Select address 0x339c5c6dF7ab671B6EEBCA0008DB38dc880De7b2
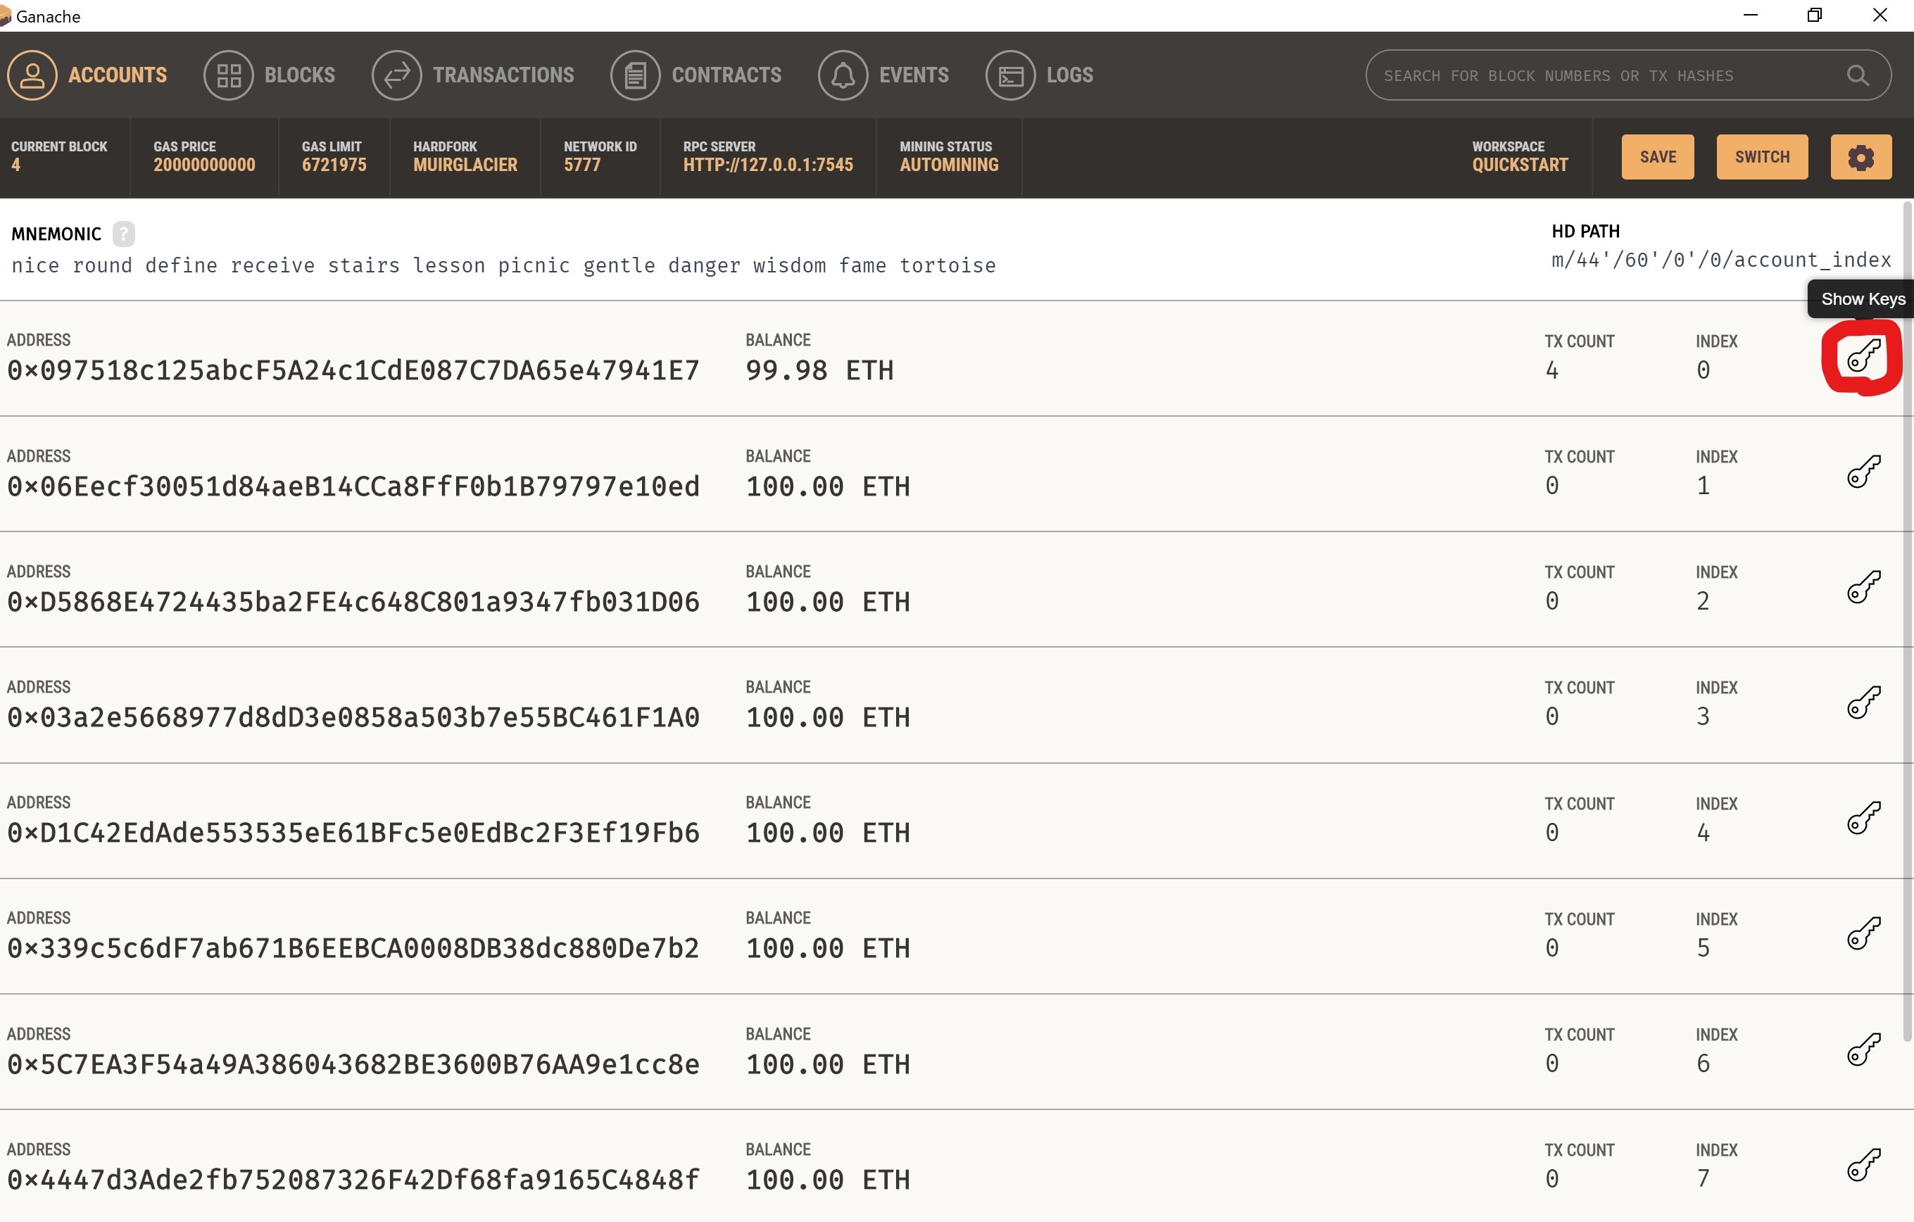Image resolution: width=1914 pixels, height=1222 pixels. coord(353,948)
